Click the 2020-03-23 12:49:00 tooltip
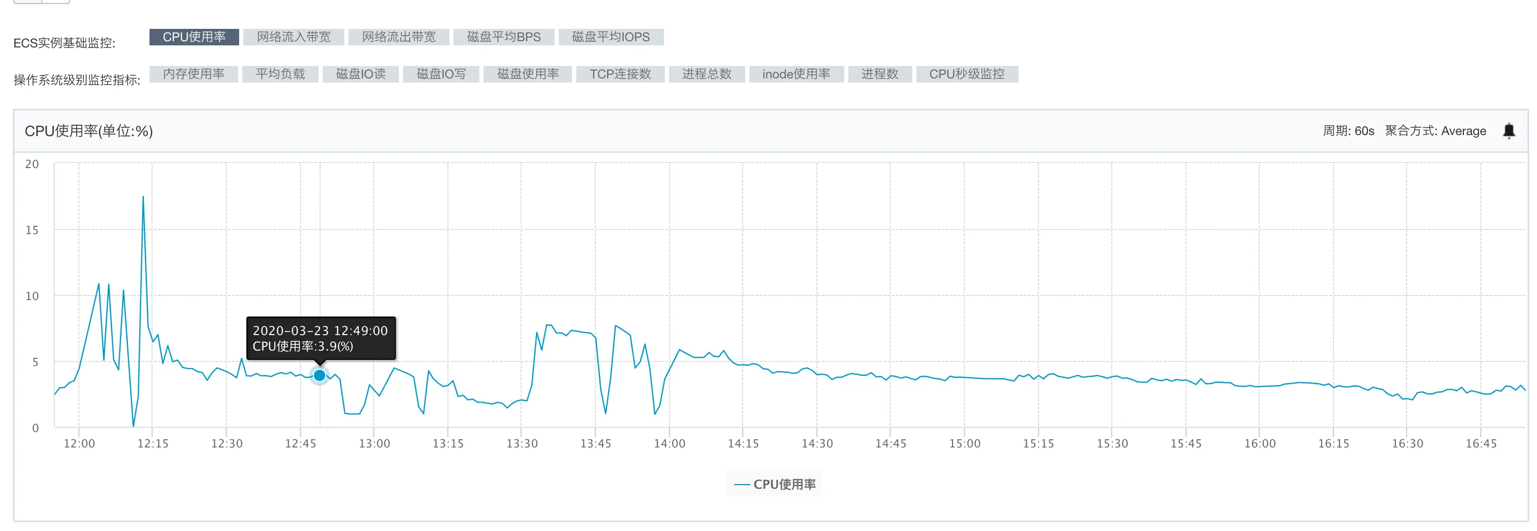This screenshot has width=1537, height=531. click(321, 338)
